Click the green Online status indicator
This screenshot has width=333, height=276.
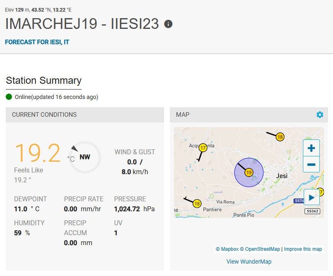[9, 97]
